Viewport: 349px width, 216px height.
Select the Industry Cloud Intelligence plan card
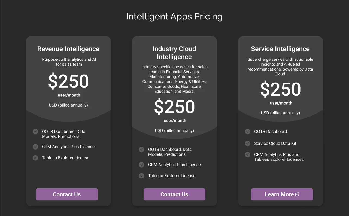coord(174,121)
